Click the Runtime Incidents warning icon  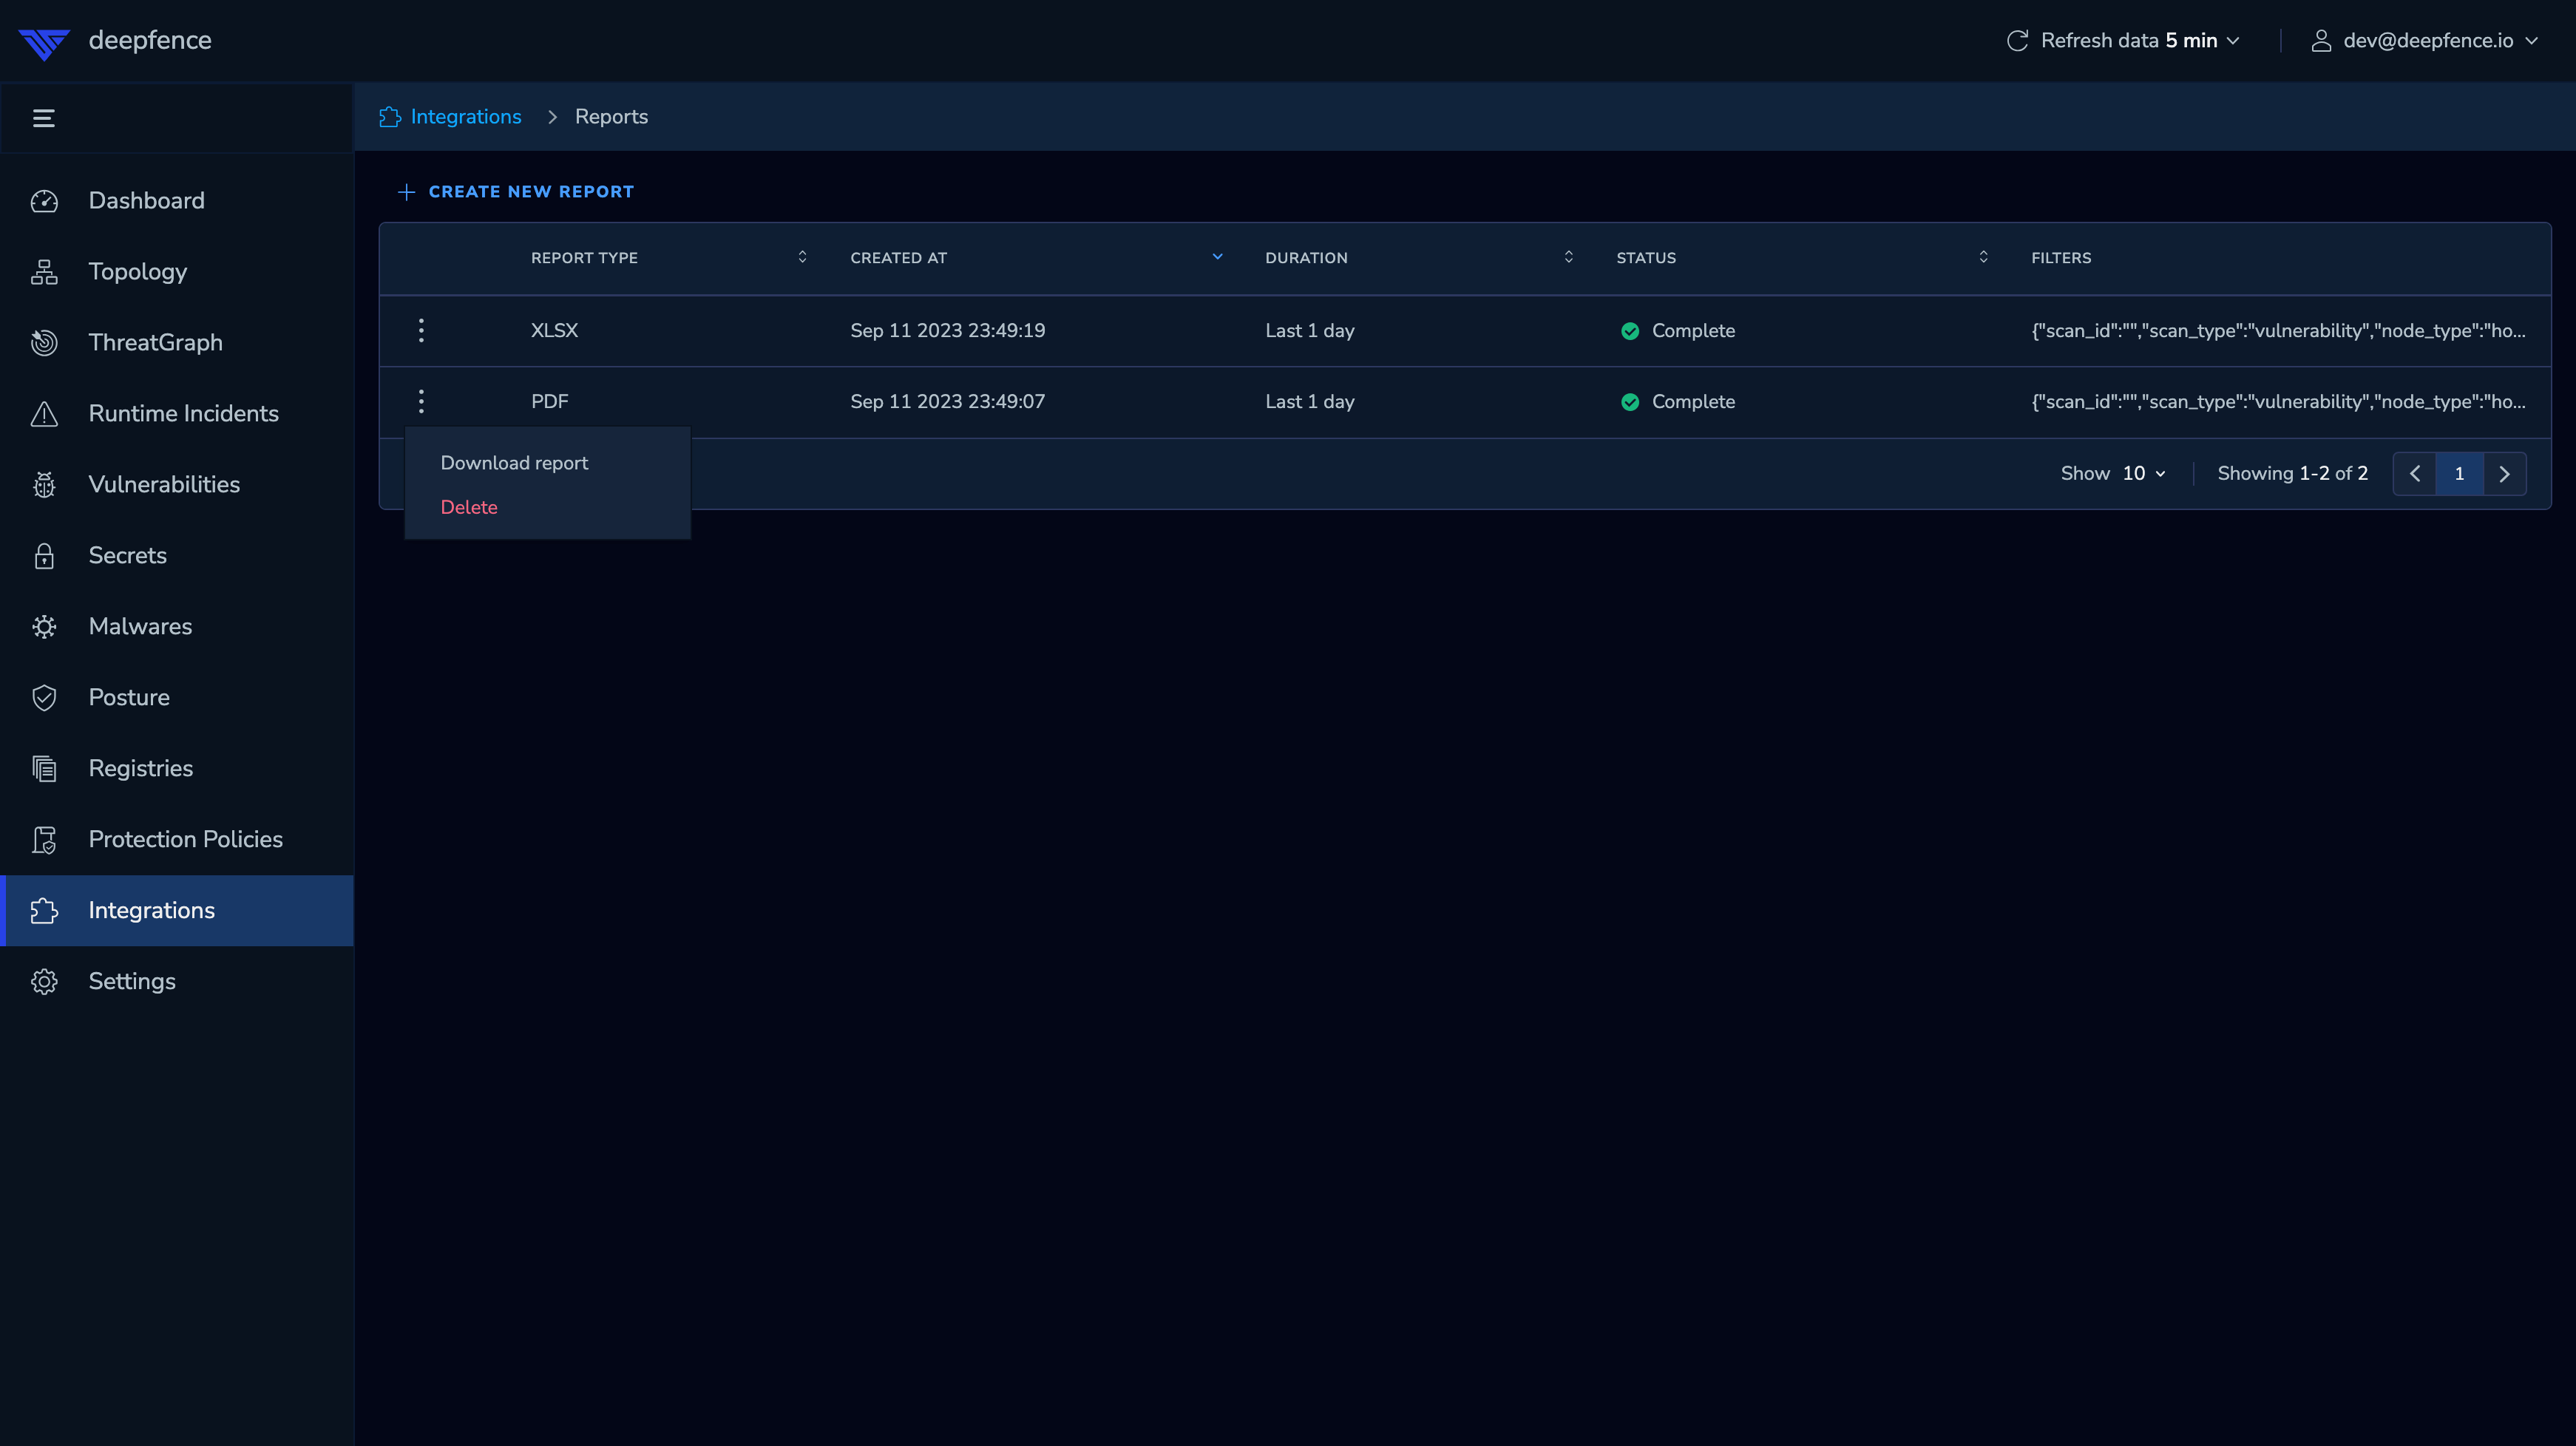[44, 414]
